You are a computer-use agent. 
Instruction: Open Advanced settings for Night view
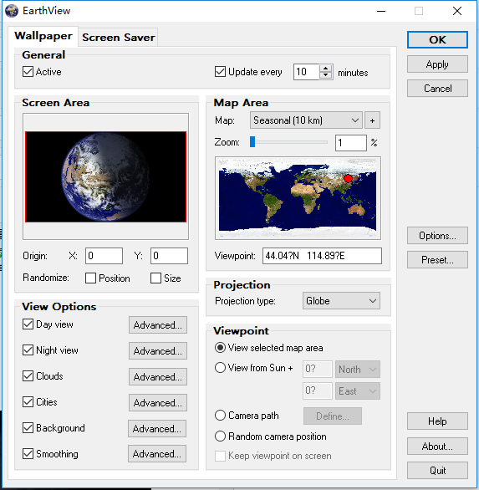tap(158, 351)
